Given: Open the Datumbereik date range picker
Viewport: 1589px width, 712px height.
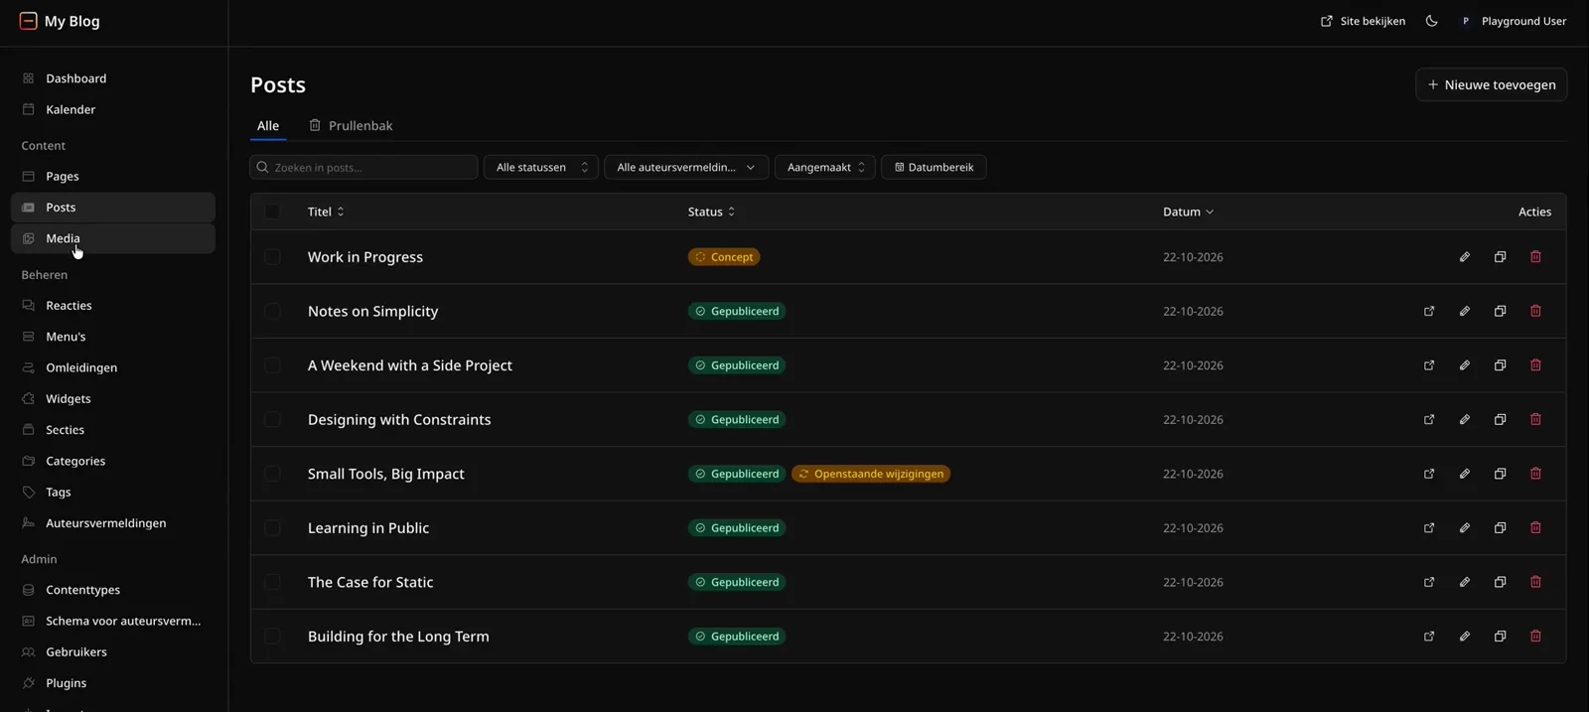Looking at the screenshot, I should 934,167.
